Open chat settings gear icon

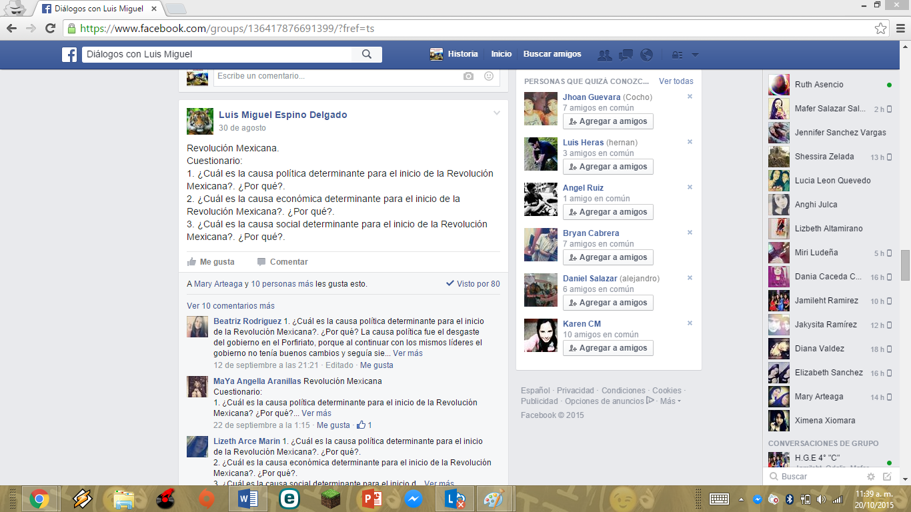click(871, 477)
